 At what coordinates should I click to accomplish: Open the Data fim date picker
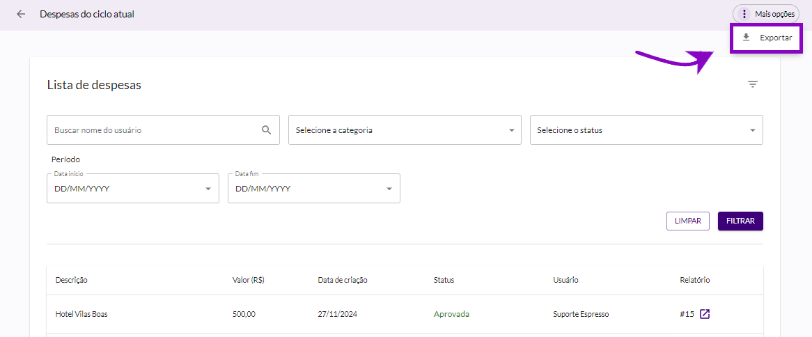314,189
